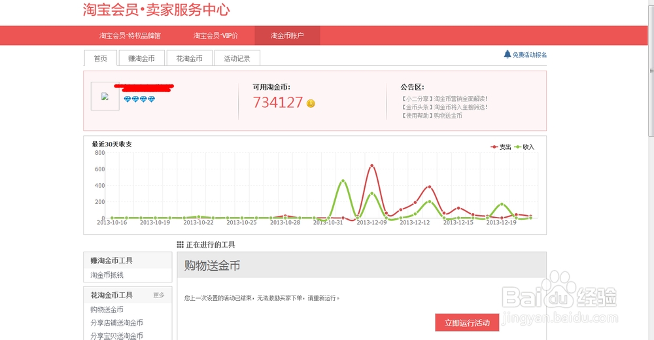Select 淘金币账户 in the navigation bar
This screenshot has width=654, height=340.
287,36
